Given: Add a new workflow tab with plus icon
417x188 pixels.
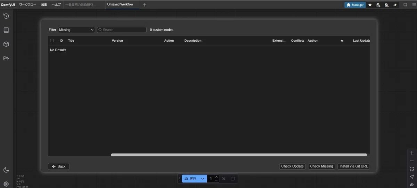Looking at the screenshot, I should tap(145, 5).
